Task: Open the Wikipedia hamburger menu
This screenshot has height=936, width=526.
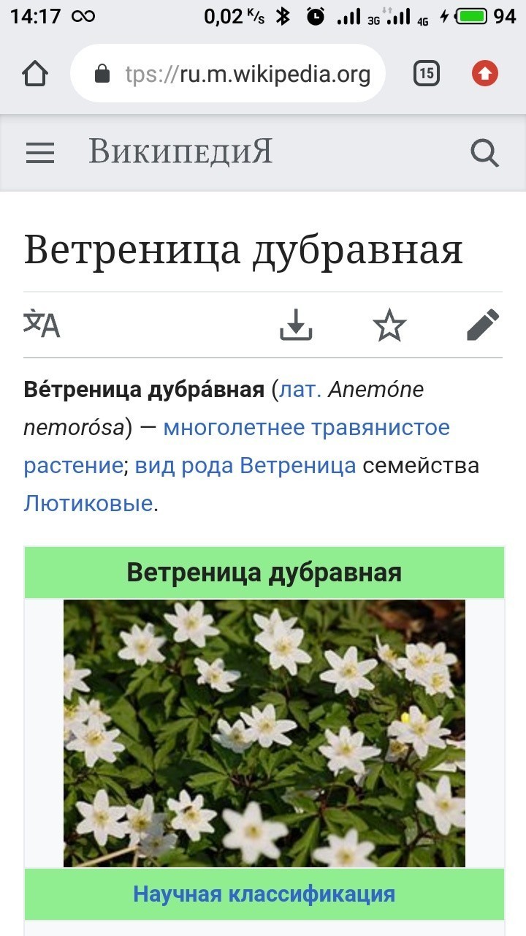Action: click(40, 153)
